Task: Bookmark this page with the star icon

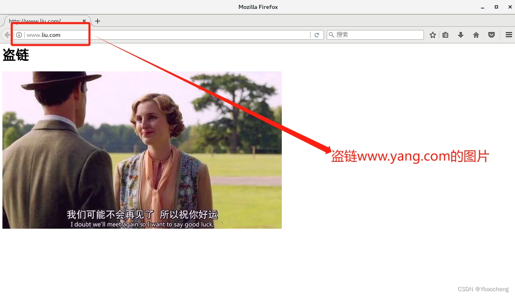Action: coord(433,35)
